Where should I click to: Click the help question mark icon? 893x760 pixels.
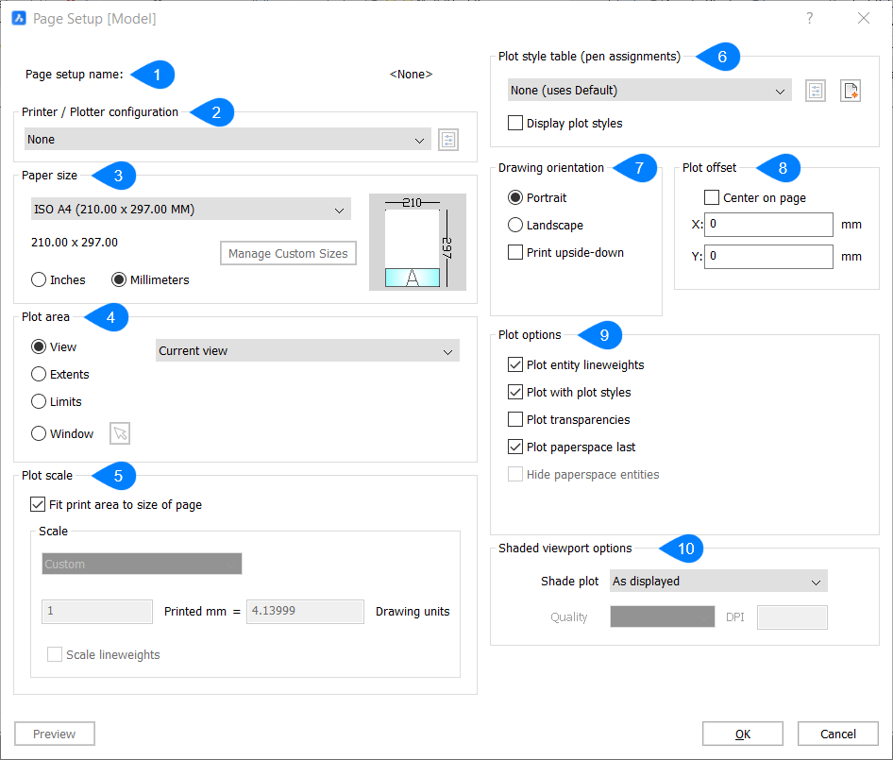coord(809,18)
